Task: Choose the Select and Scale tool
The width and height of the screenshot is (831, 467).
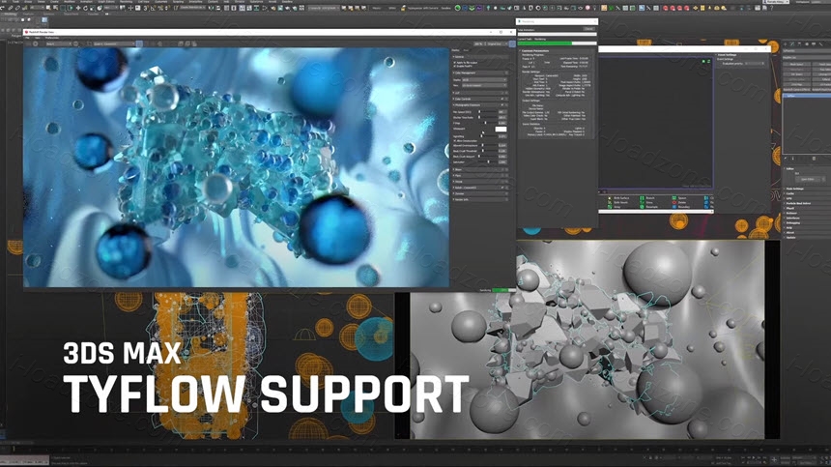Action: (x=92, y=8)
